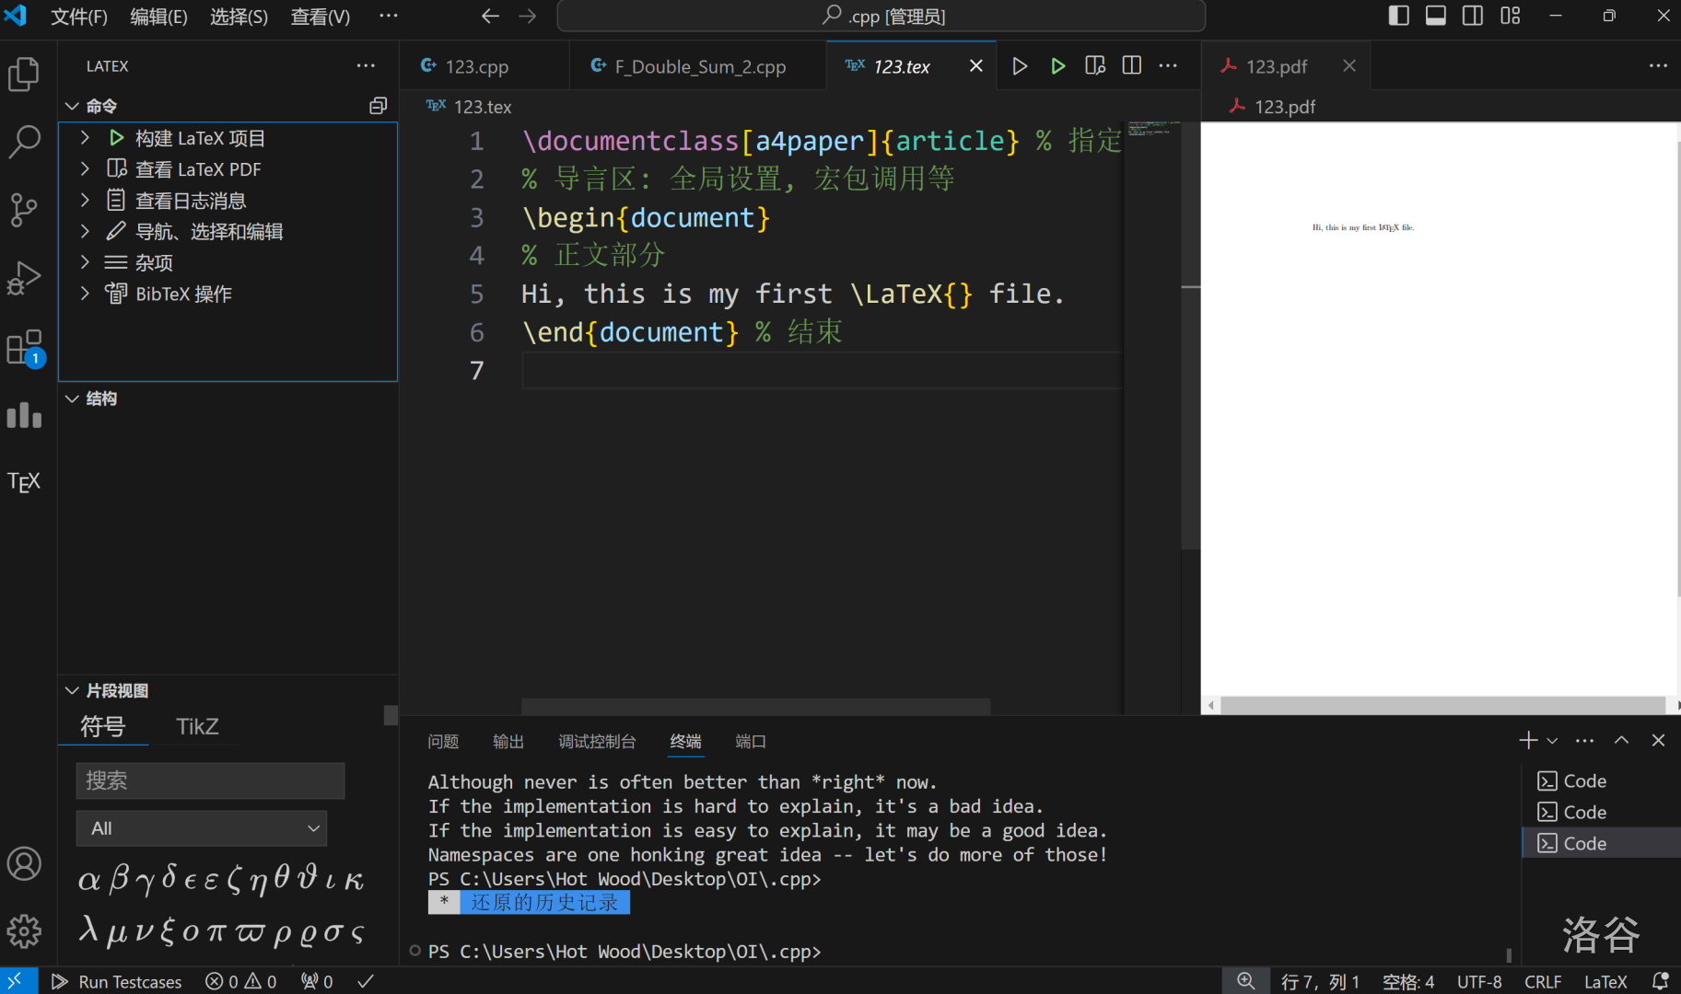Expand the 构建 LaTeX 项目 tree item
1681x994 pixels.
(85, 138)
